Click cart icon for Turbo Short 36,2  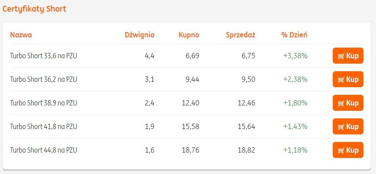[341, 80]
